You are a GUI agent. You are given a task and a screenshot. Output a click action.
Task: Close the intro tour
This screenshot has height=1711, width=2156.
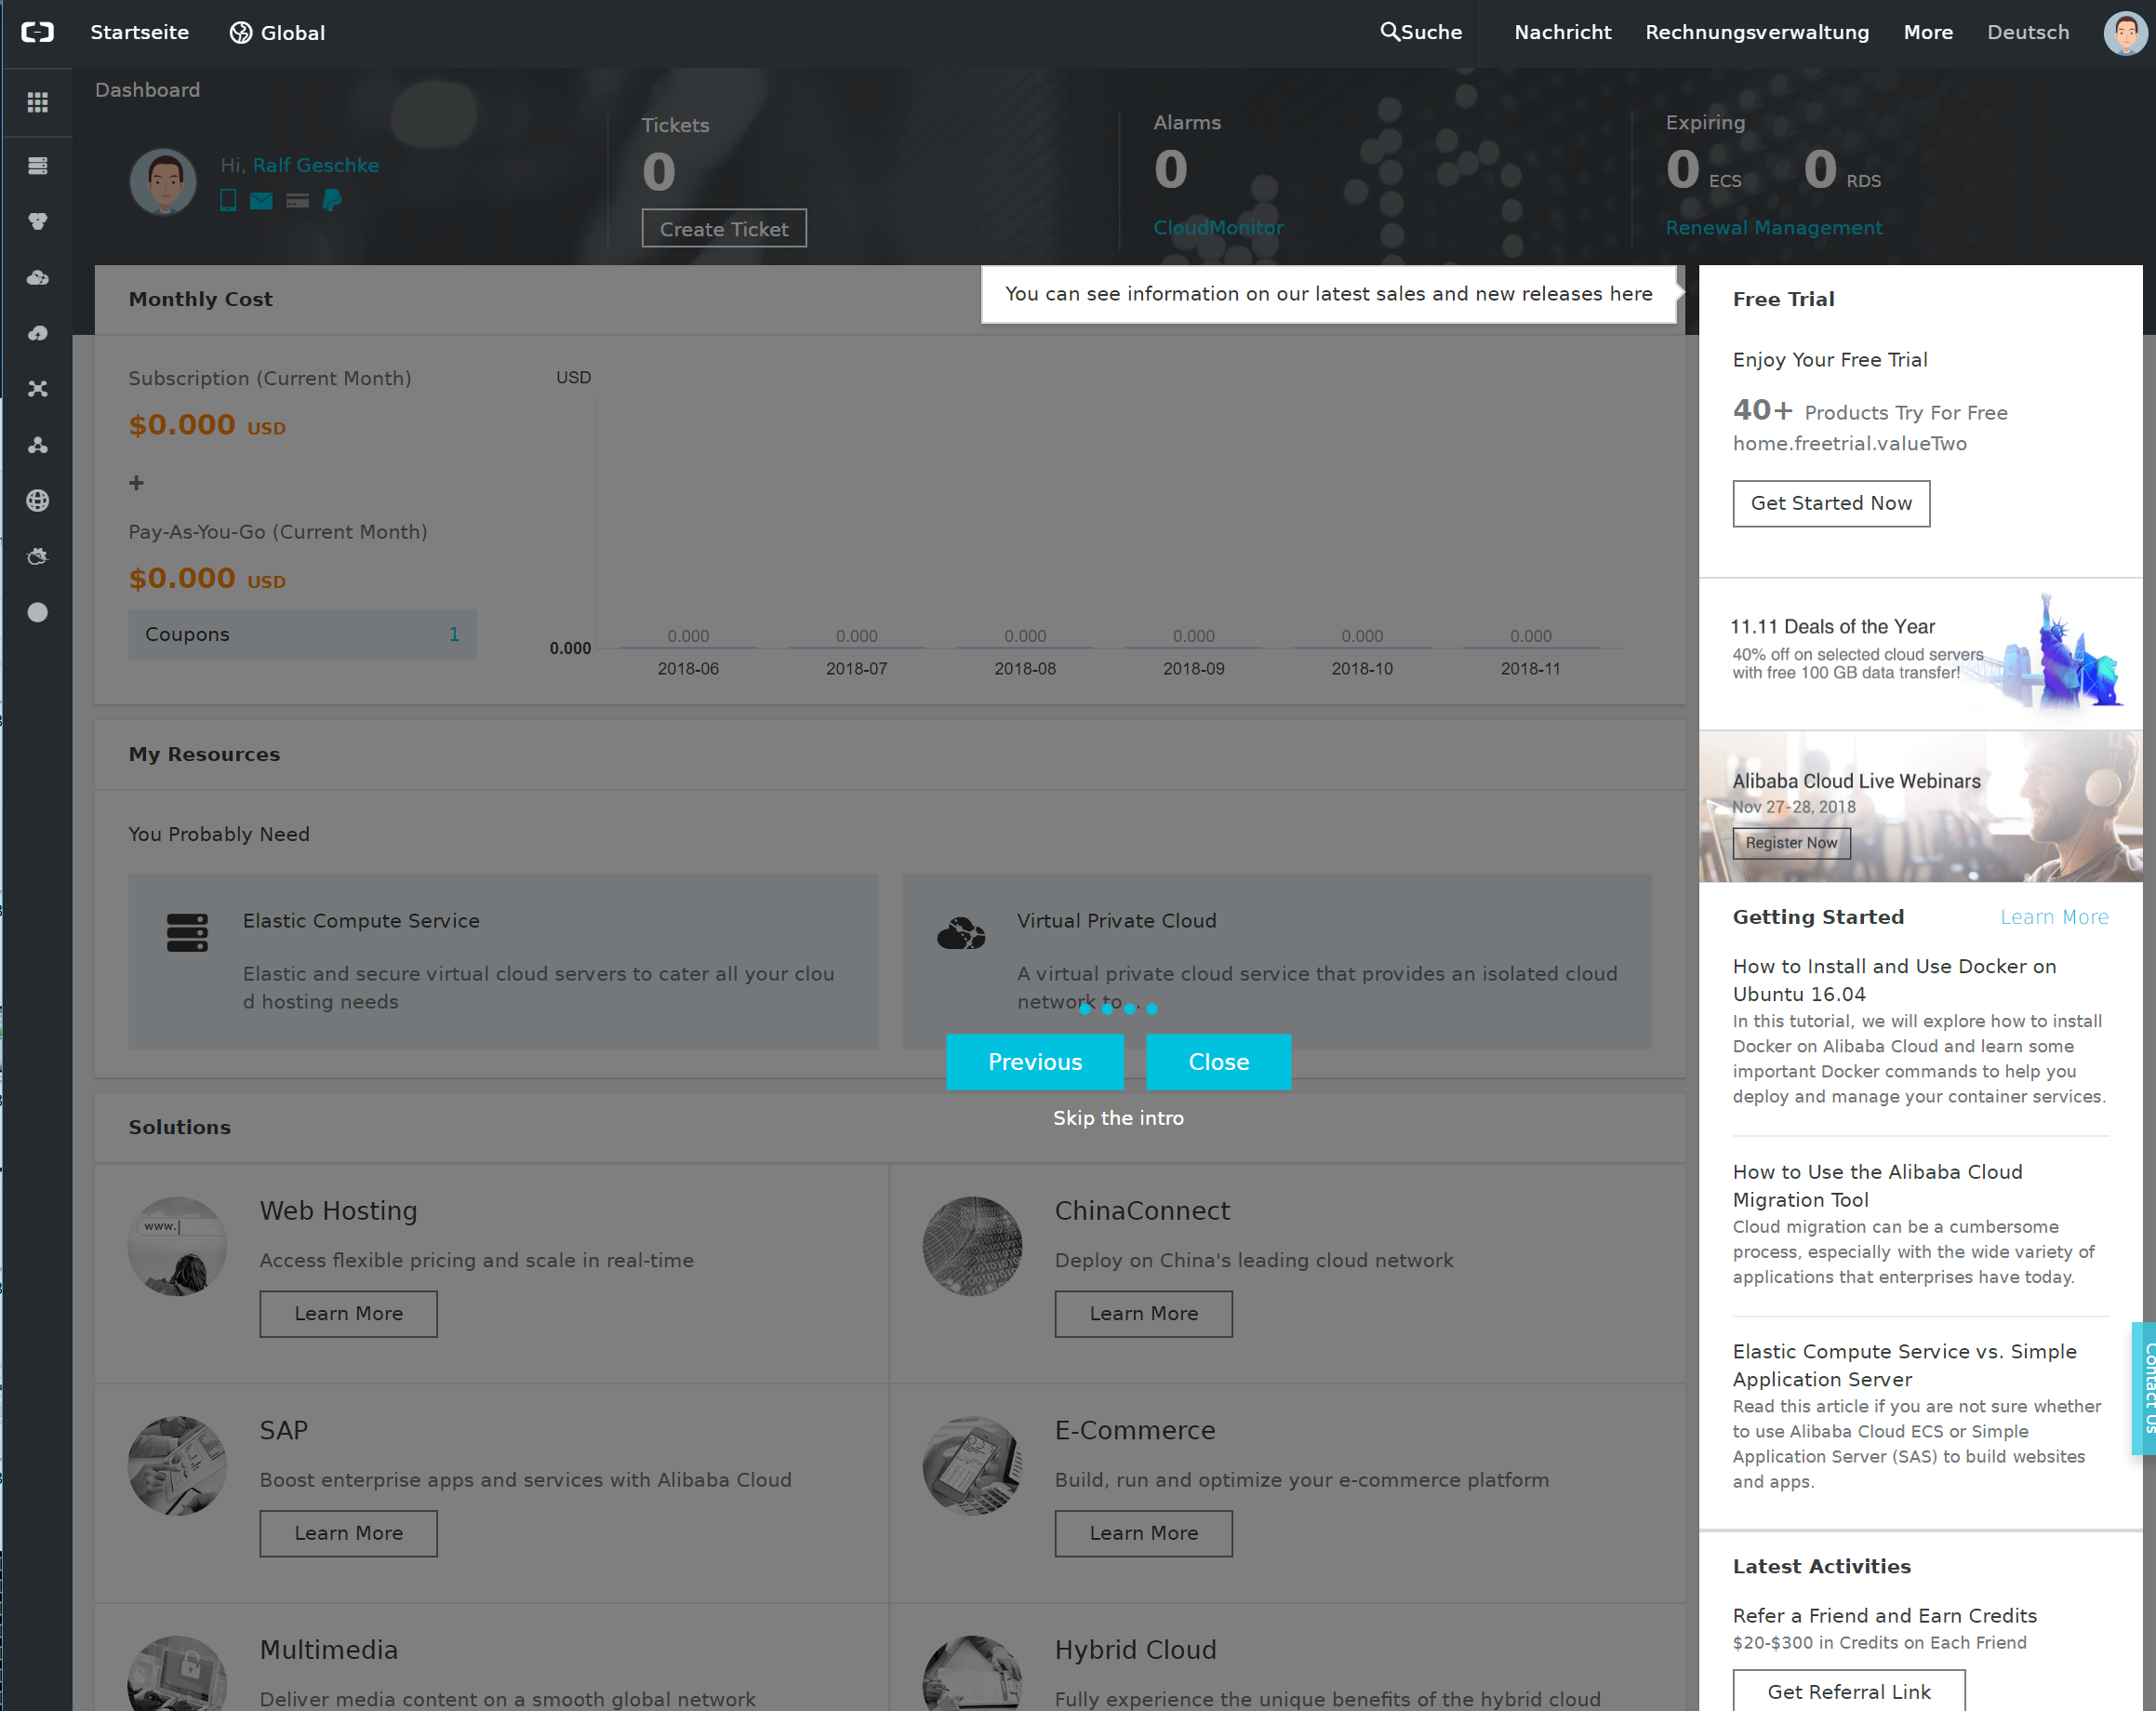[1218, 1062]
